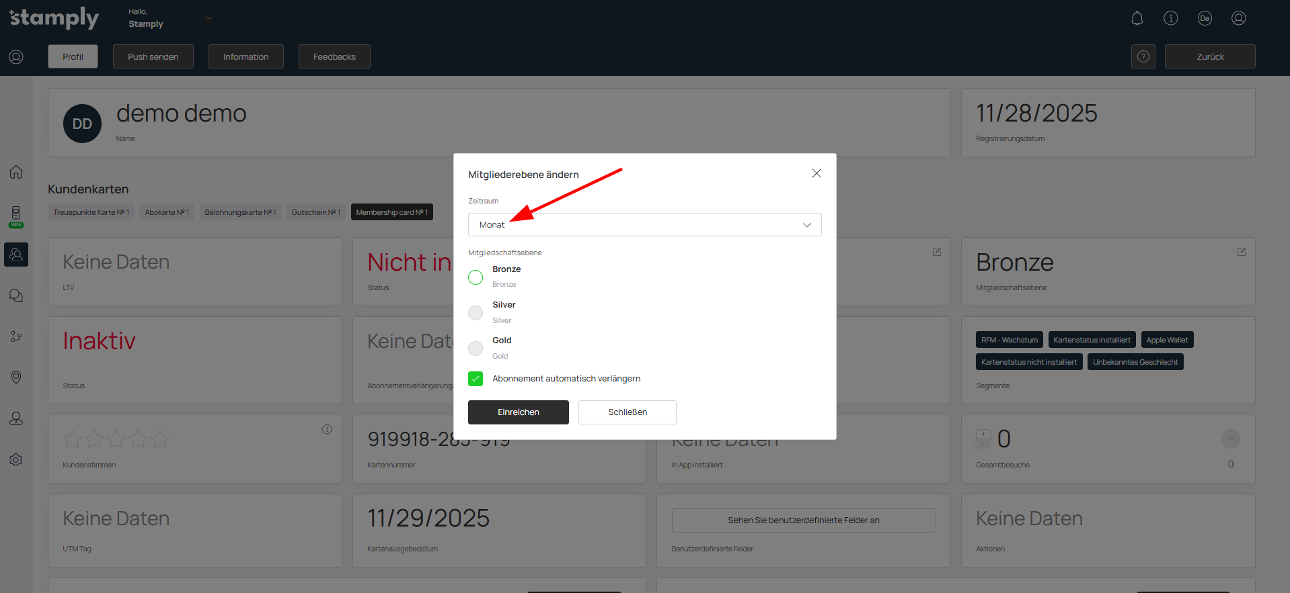Click the Schließen button
1290x593 pixels.
click(627, 412)
